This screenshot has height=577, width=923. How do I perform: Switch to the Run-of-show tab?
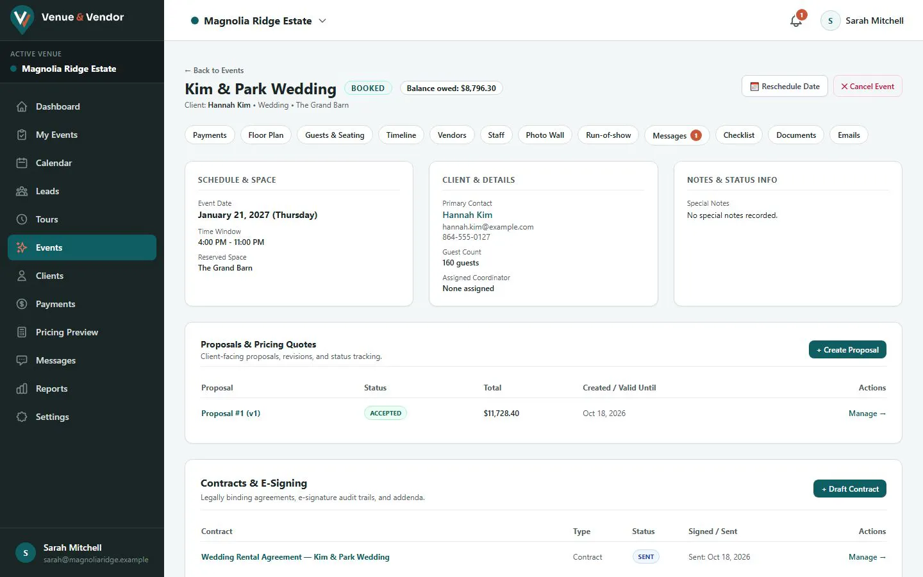point(608,135)
